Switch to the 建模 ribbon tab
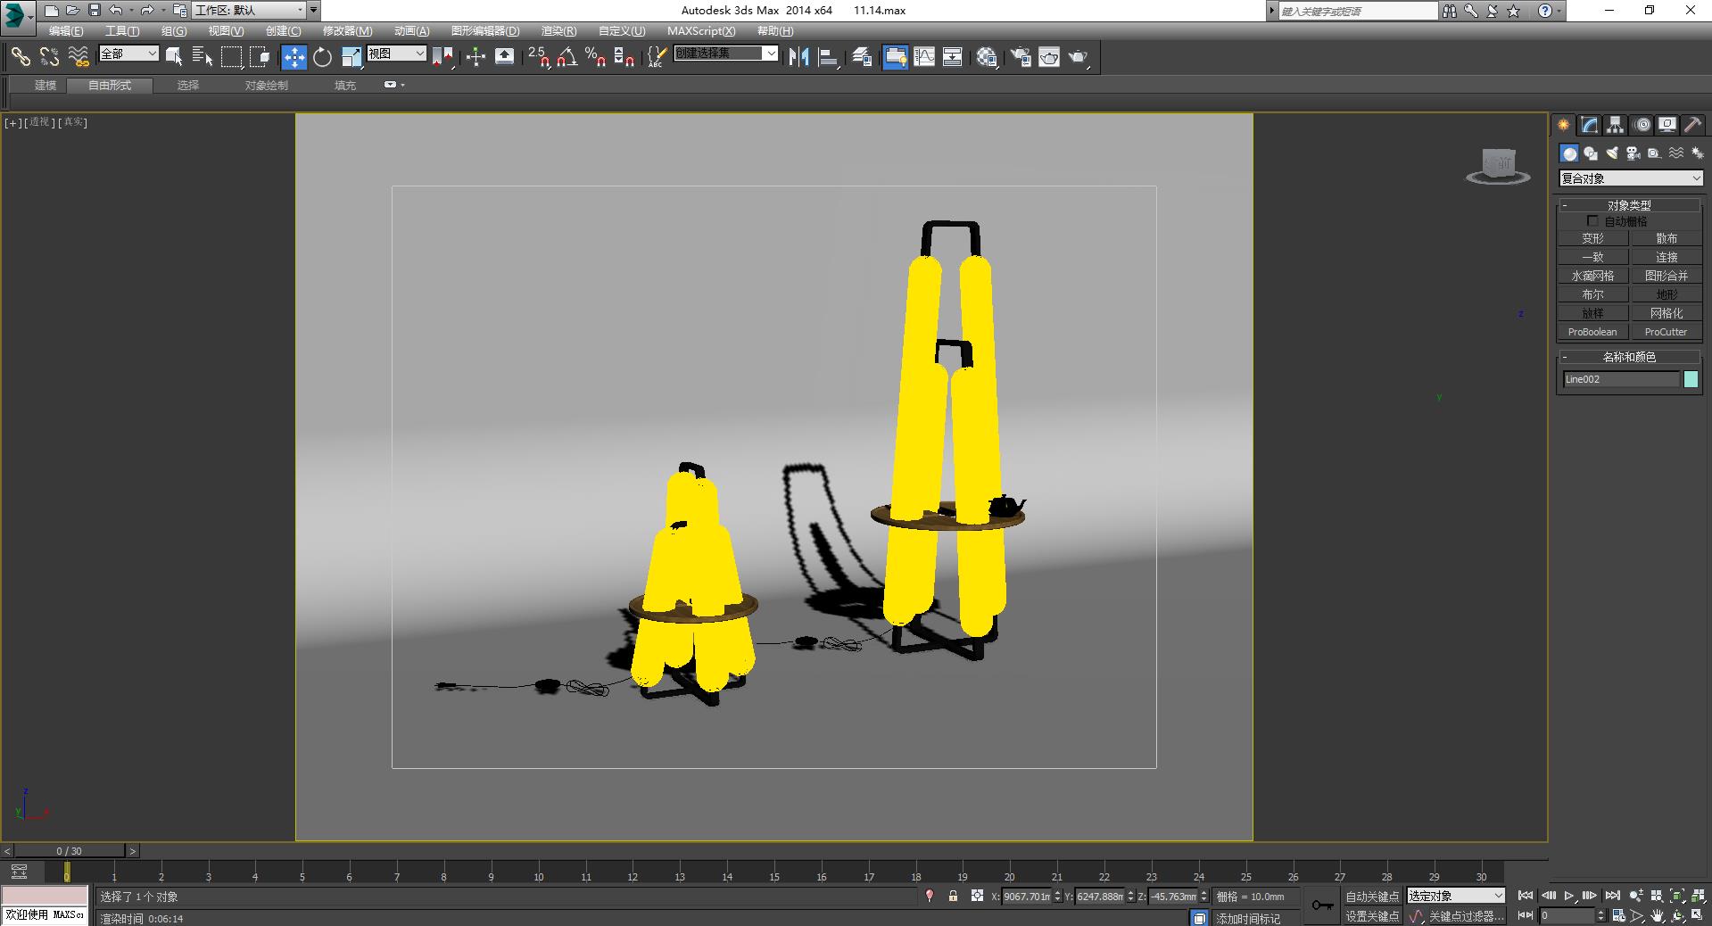This screenshot has width=1712, height=926. click(x=44, y=86)
